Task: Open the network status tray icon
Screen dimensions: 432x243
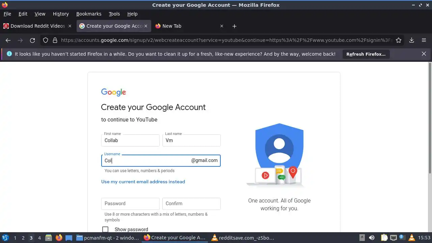Action: point(394,238)
